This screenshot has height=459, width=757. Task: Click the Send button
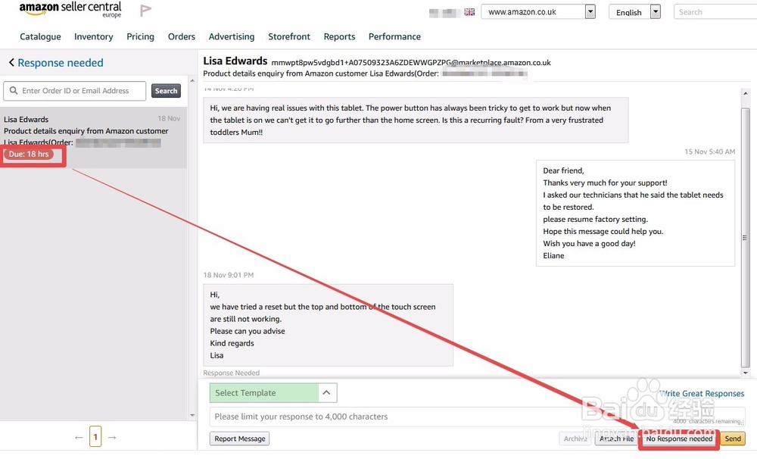[x=732, y=439]
